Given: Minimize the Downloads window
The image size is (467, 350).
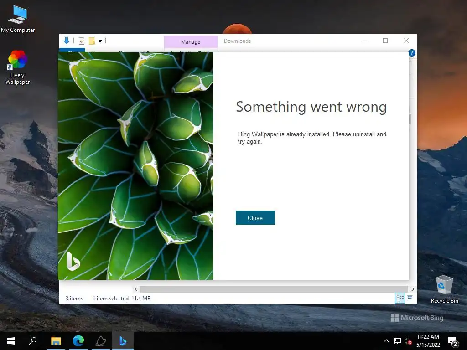Looking at the screenshot, I should (x=365, y=41).
